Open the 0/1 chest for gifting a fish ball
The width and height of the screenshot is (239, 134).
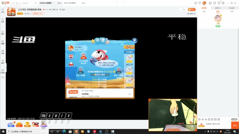[119, 71]
